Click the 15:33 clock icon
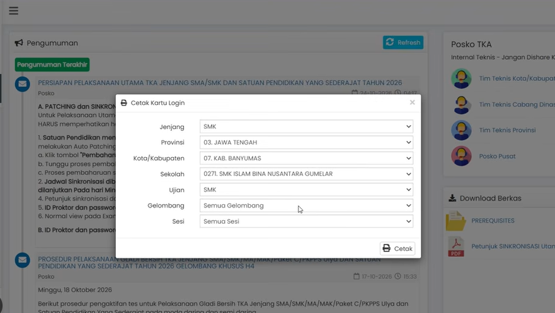Image resolution: width=555 pixels, height=313 pixels. [x=398, y=277]
